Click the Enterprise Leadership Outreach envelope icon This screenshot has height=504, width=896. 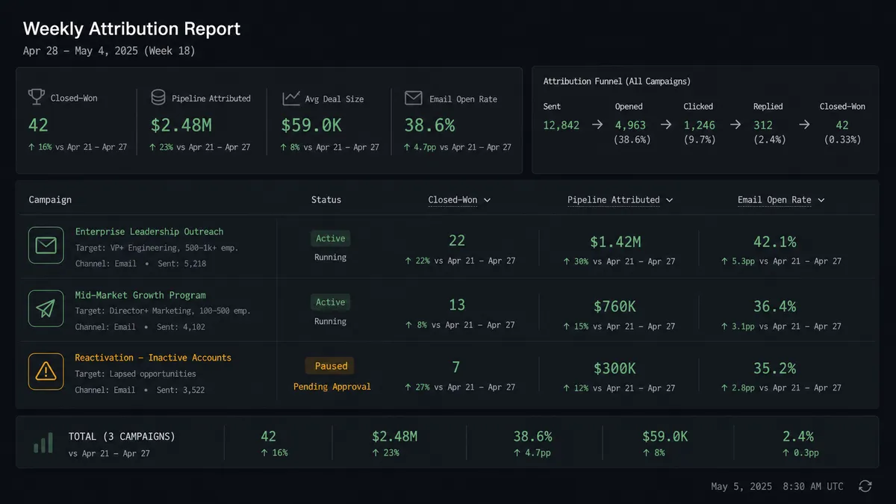click(46, 246)
